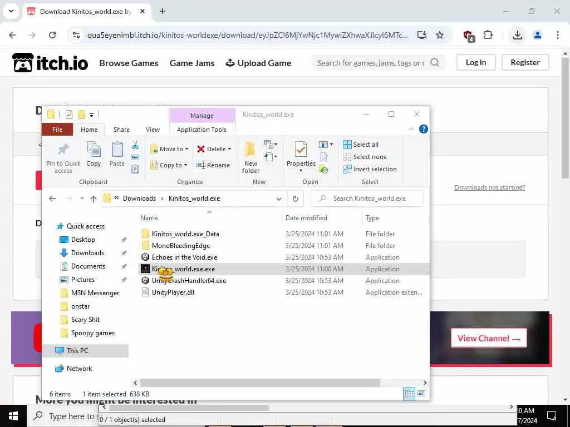Click the Cut scissors icon
The height and width of the screenshot is (427, 570).
coord(135,145)
